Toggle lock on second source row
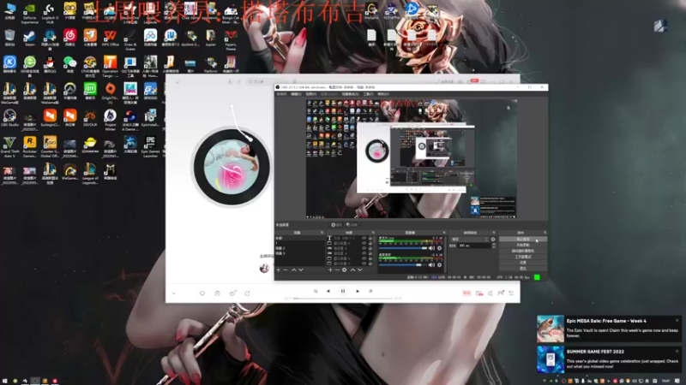 [370, 243]
